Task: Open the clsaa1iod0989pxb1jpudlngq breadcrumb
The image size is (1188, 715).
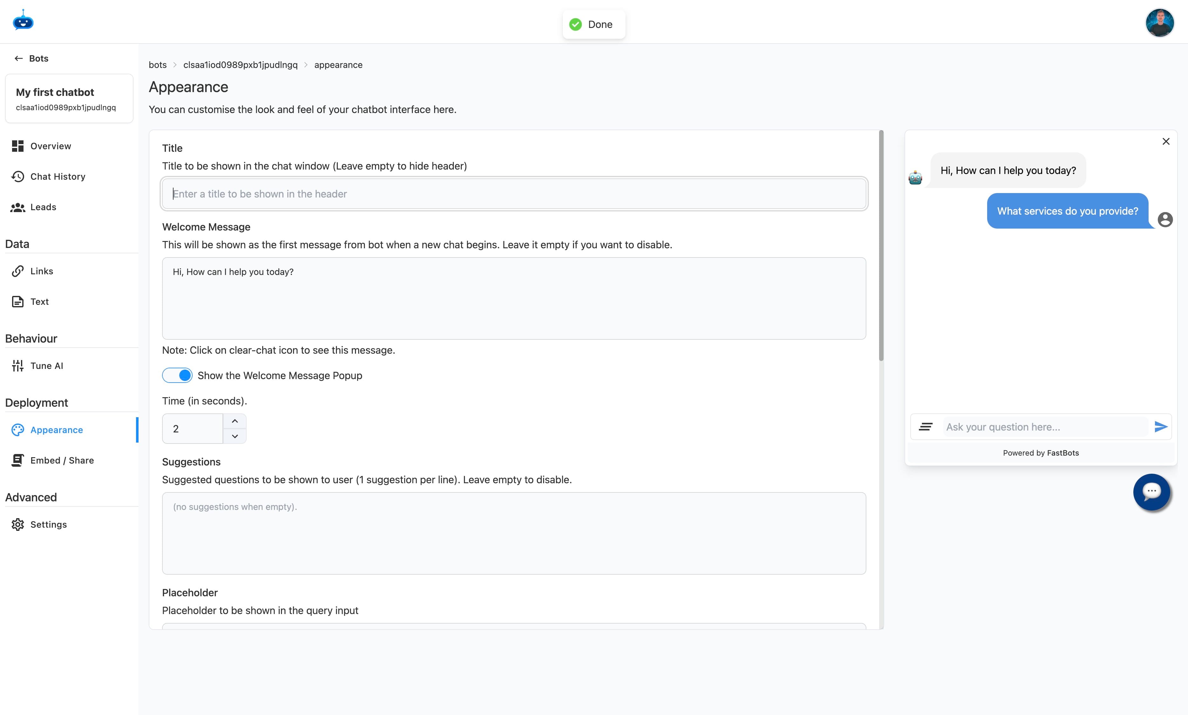Action: point(240,64)
